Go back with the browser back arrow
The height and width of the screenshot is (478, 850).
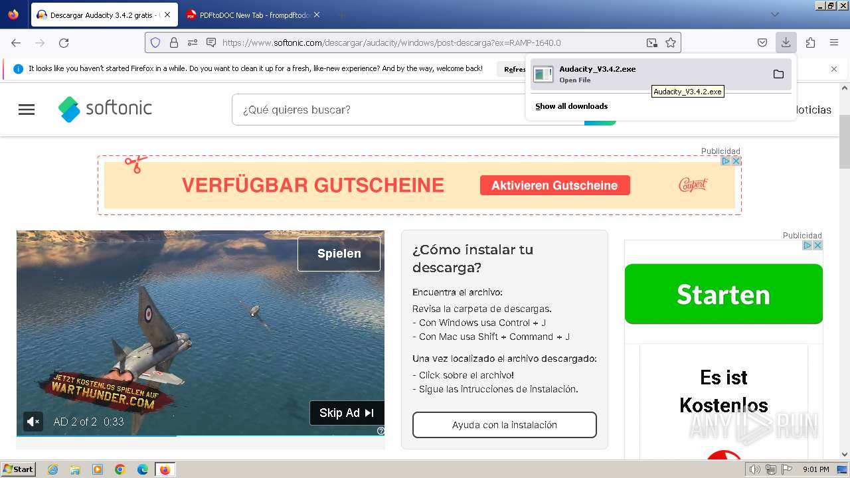pyautogui.click(x=16, y=42)
